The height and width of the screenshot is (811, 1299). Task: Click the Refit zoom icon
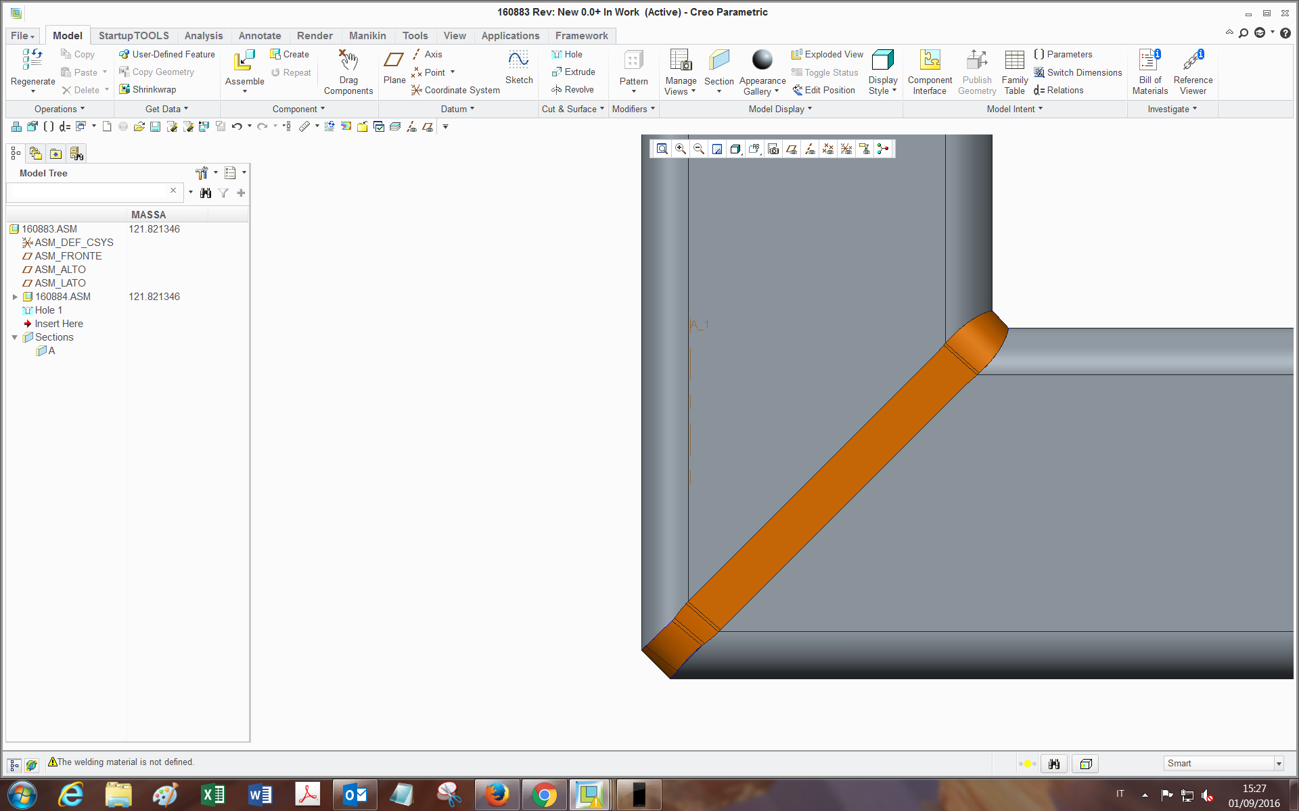[662, 149]
